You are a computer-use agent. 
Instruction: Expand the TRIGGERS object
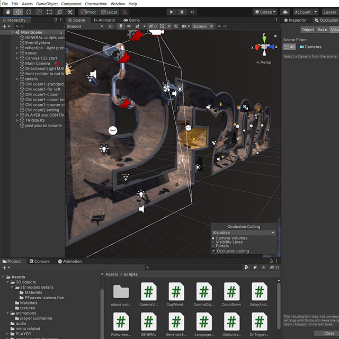[x=17, y=120]
